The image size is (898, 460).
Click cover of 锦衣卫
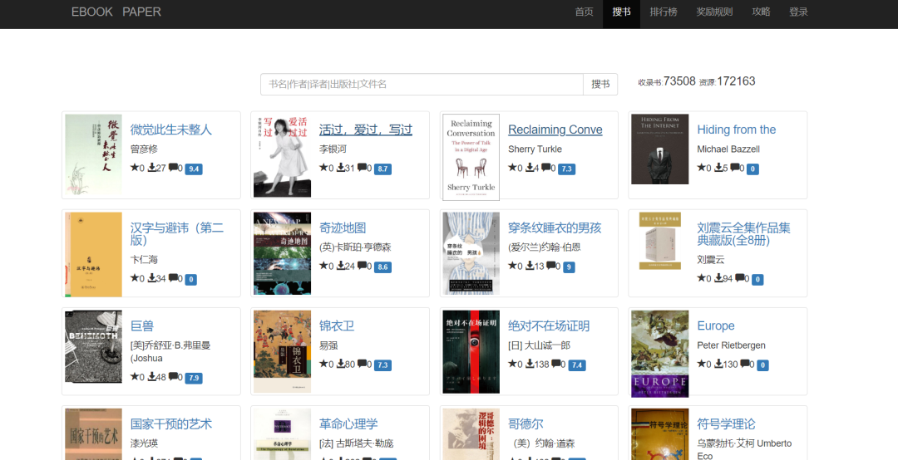(x=283, y=352)
